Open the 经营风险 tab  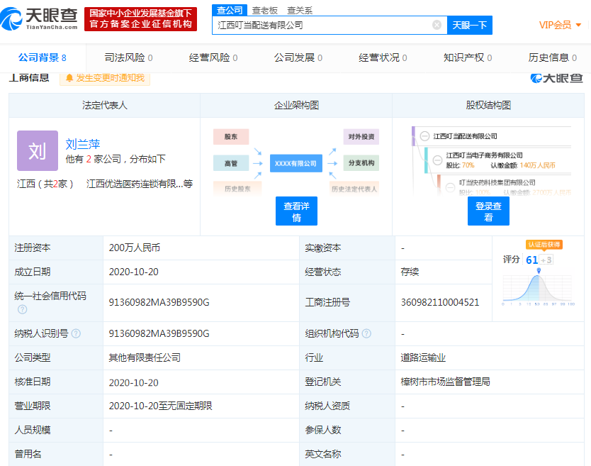click(x=213, y=57)
